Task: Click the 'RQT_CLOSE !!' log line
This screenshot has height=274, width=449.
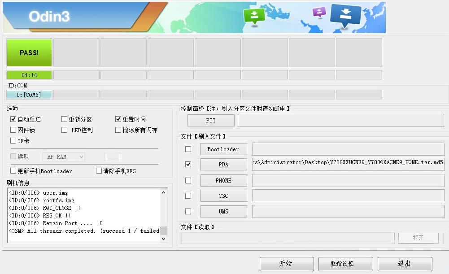Action: pyautogui.click(x=44, y=208)
